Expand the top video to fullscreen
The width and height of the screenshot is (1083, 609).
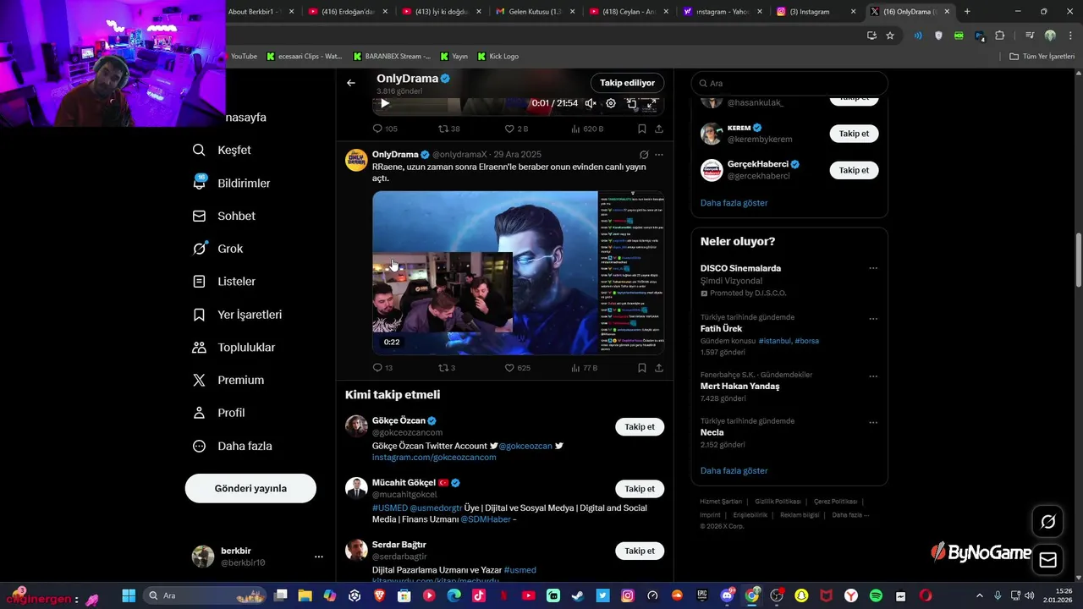[x=651, y=103]
